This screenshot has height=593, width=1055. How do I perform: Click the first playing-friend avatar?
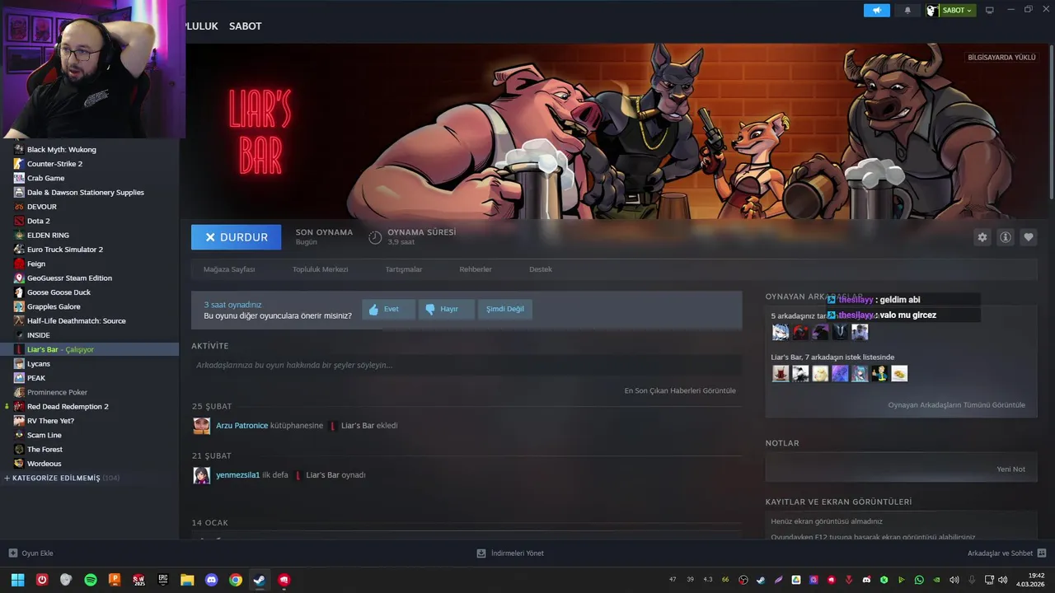tap(781, 332)
